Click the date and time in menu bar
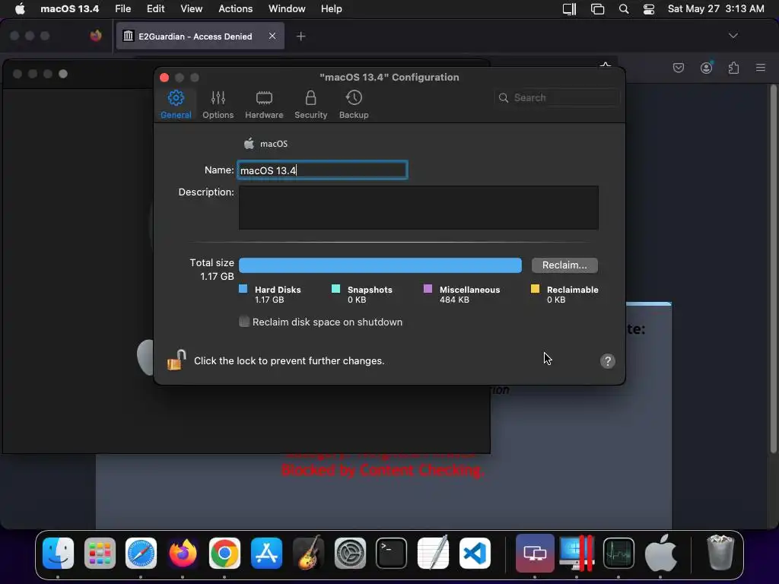This screenshot has height=584, width=779. pyautogui.click(x=716, y=9)
